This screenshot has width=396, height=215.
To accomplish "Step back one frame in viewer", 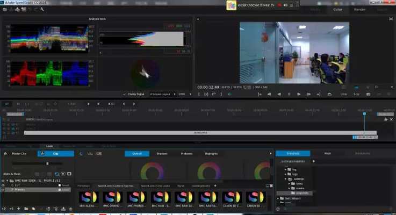I will tap(279, 94).
